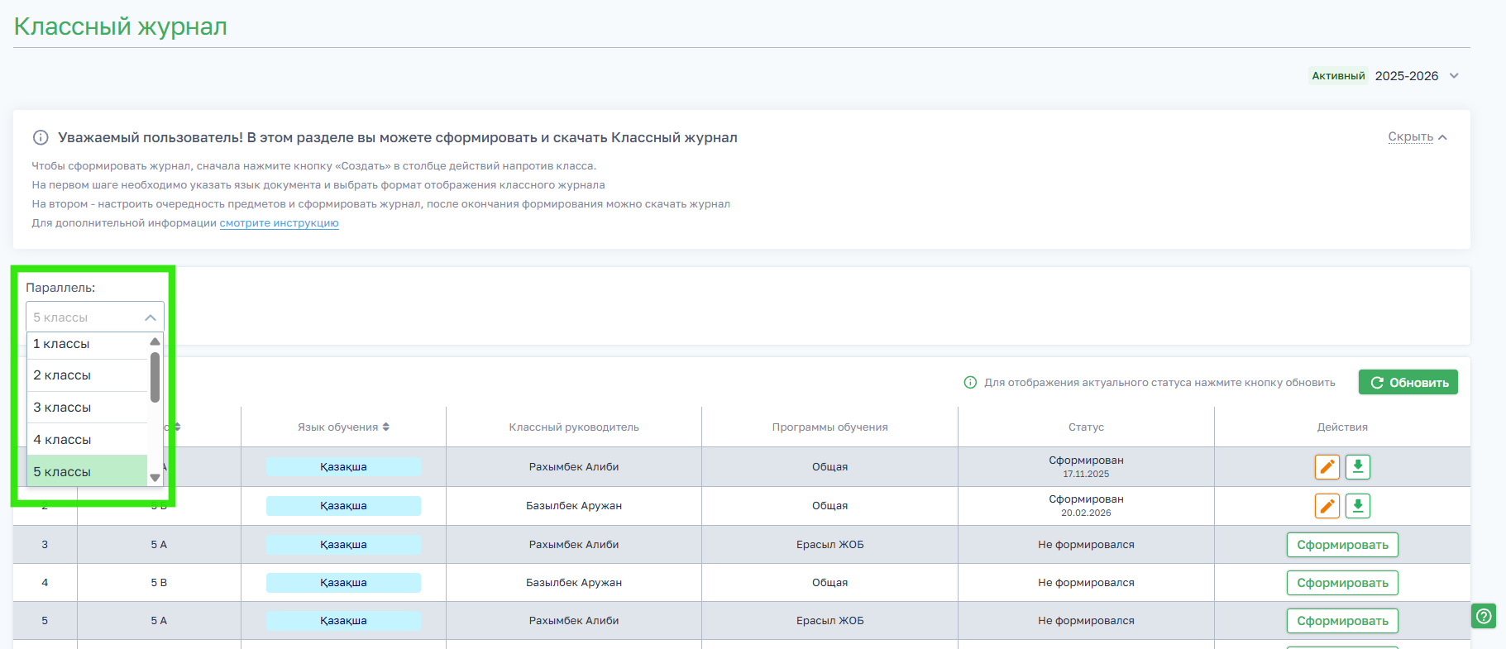Click Сформировать in row 5
This screenshot has width=1506, height=649.
click(x=1342, y=621)
